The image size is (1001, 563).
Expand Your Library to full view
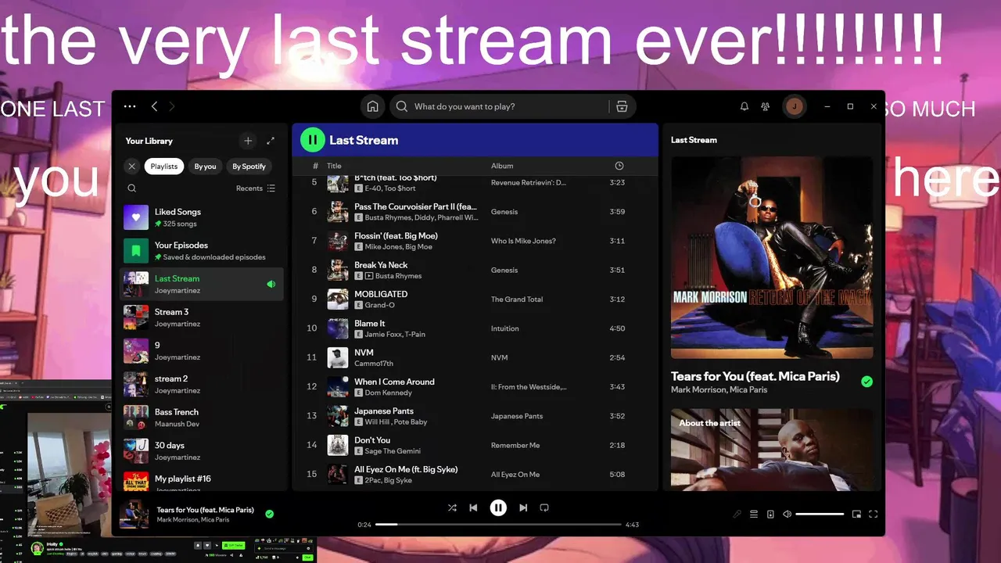tap(271, 141)
